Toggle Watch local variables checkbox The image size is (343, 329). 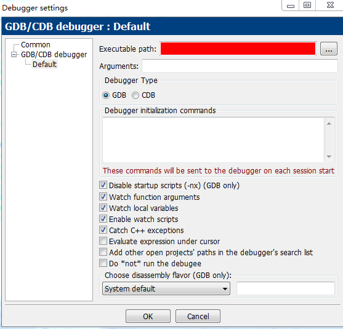(x=103, y=208)
